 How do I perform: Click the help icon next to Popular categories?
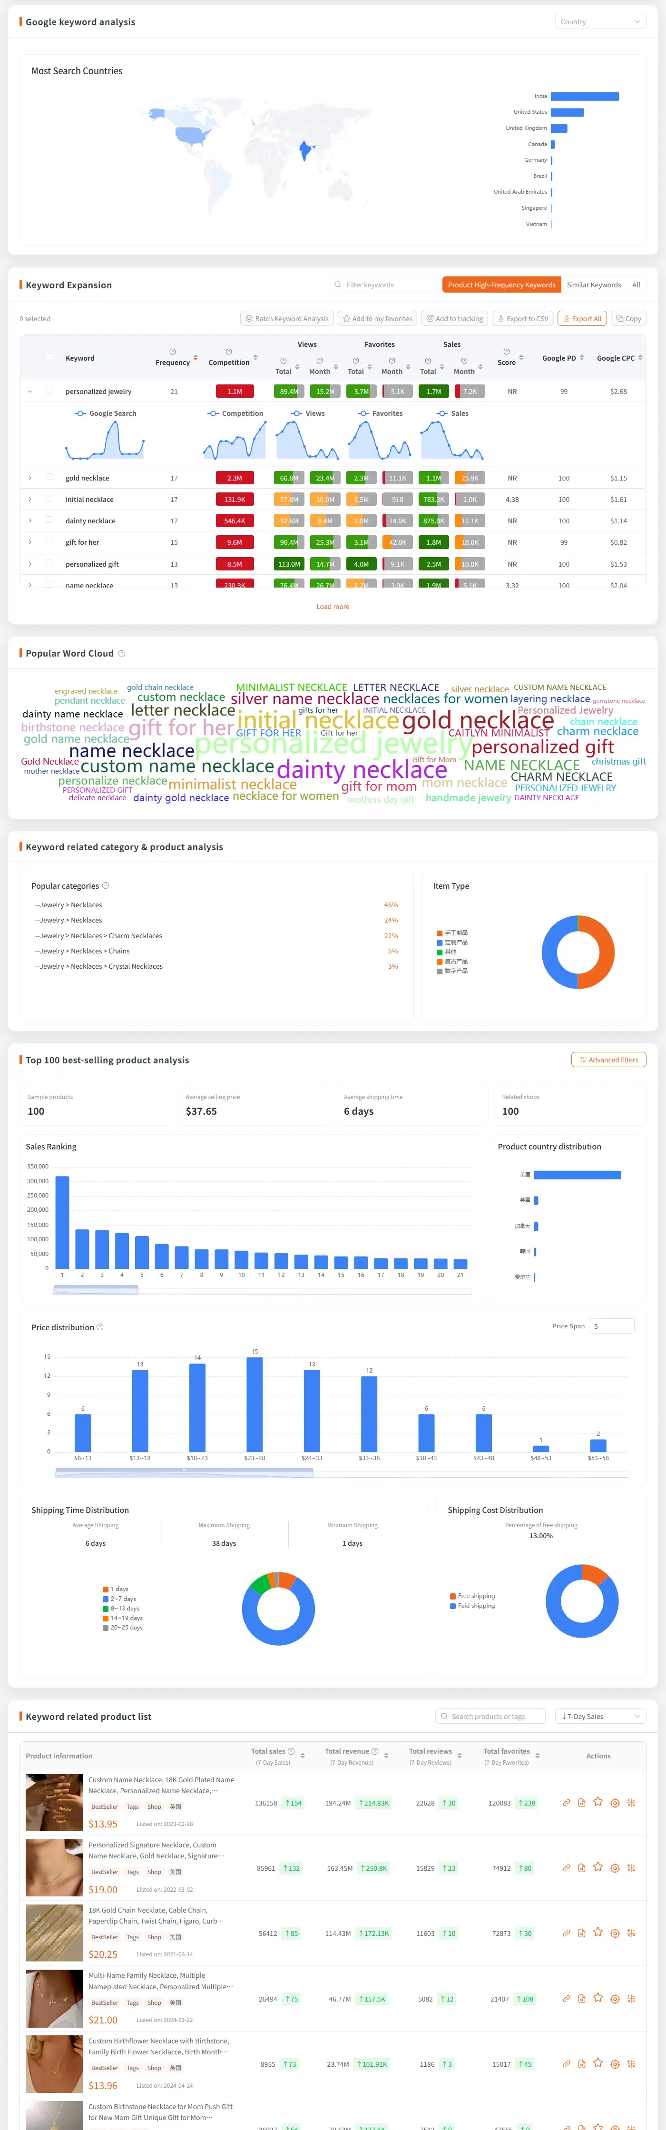105,885
